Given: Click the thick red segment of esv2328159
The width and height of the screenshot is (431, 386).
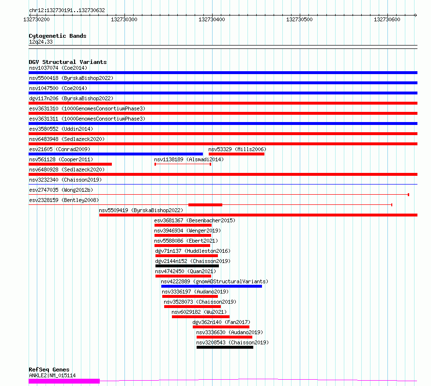Looking at the screenshot, I should point(205,205).
